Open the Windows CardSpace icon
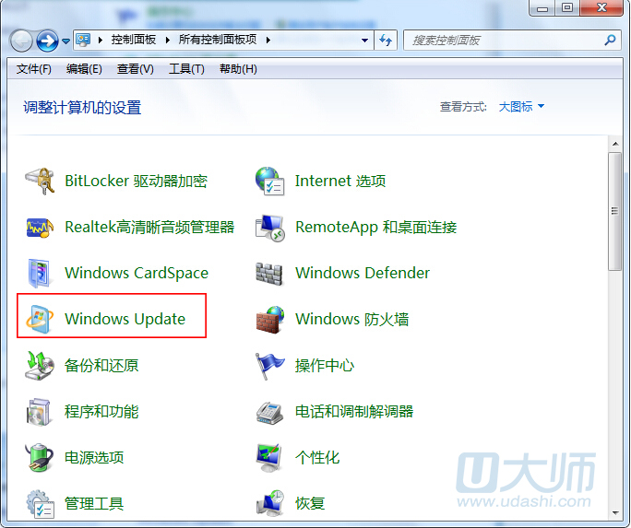 click(x=39, y=274)
